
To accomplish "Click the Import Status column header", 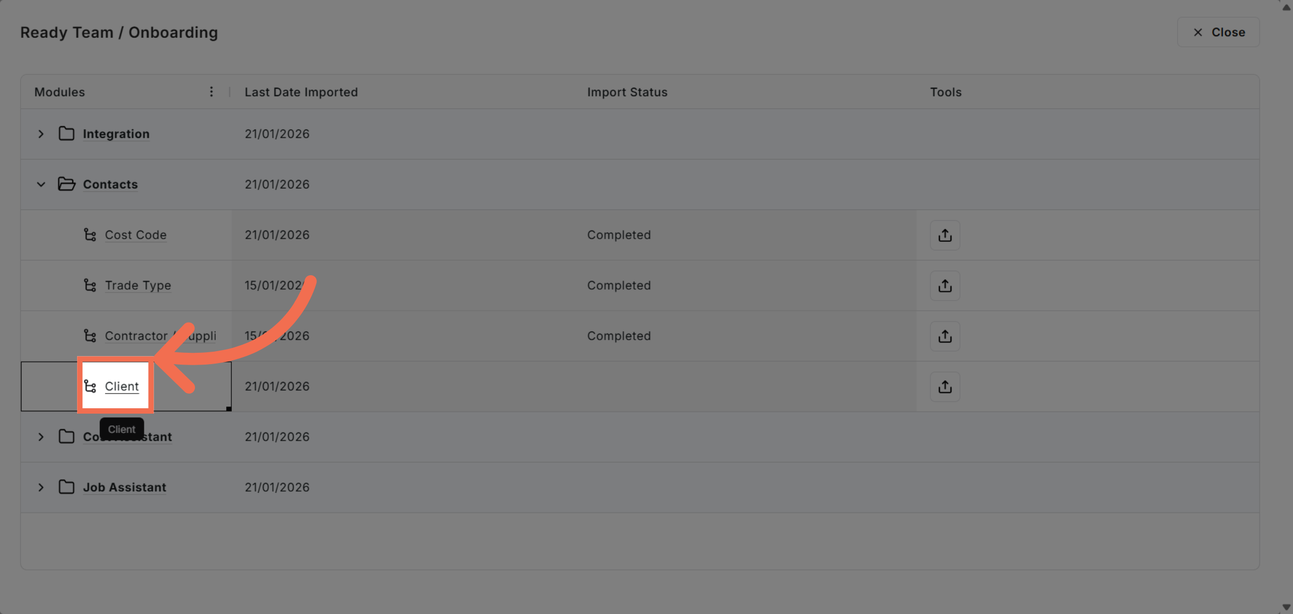I will click(x=627, y=92).
